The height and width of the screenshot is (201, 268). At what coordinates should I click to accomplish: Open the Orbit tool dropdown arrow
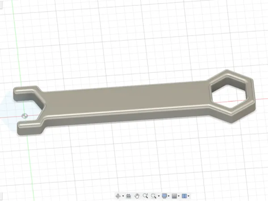[x=123, y=196]
